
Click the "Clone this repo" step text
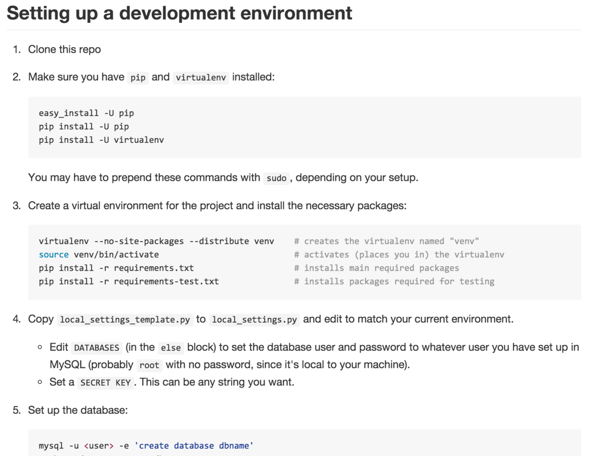(x=64, y=49)
